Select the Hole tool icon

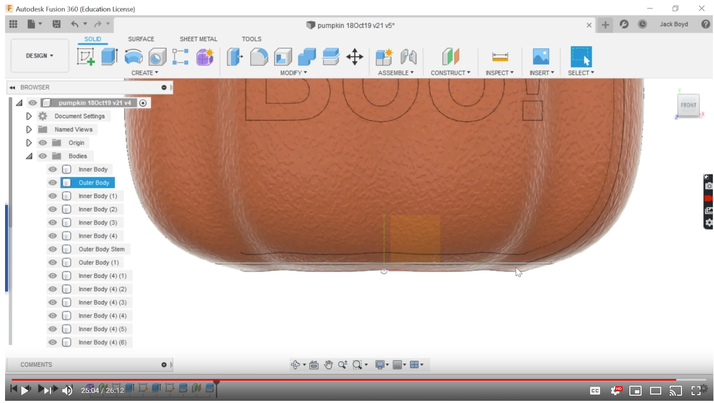157,57
